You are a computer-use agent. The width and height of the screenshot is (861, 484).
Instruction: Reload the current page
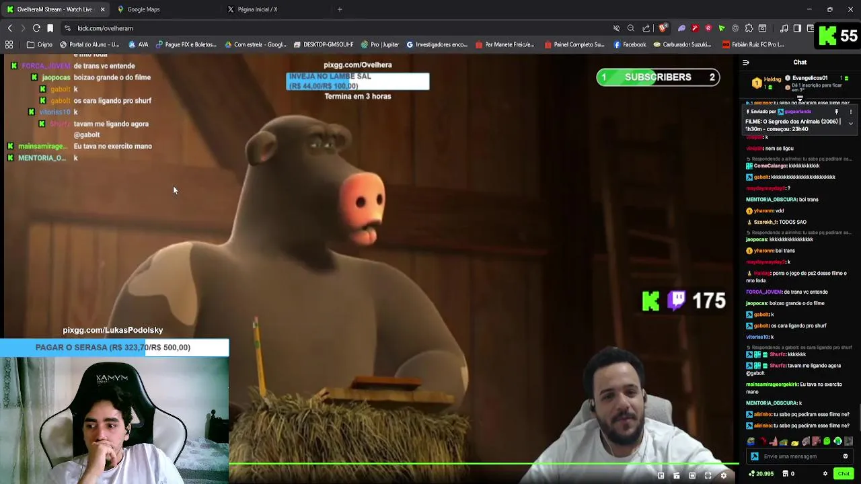(36, 28)
